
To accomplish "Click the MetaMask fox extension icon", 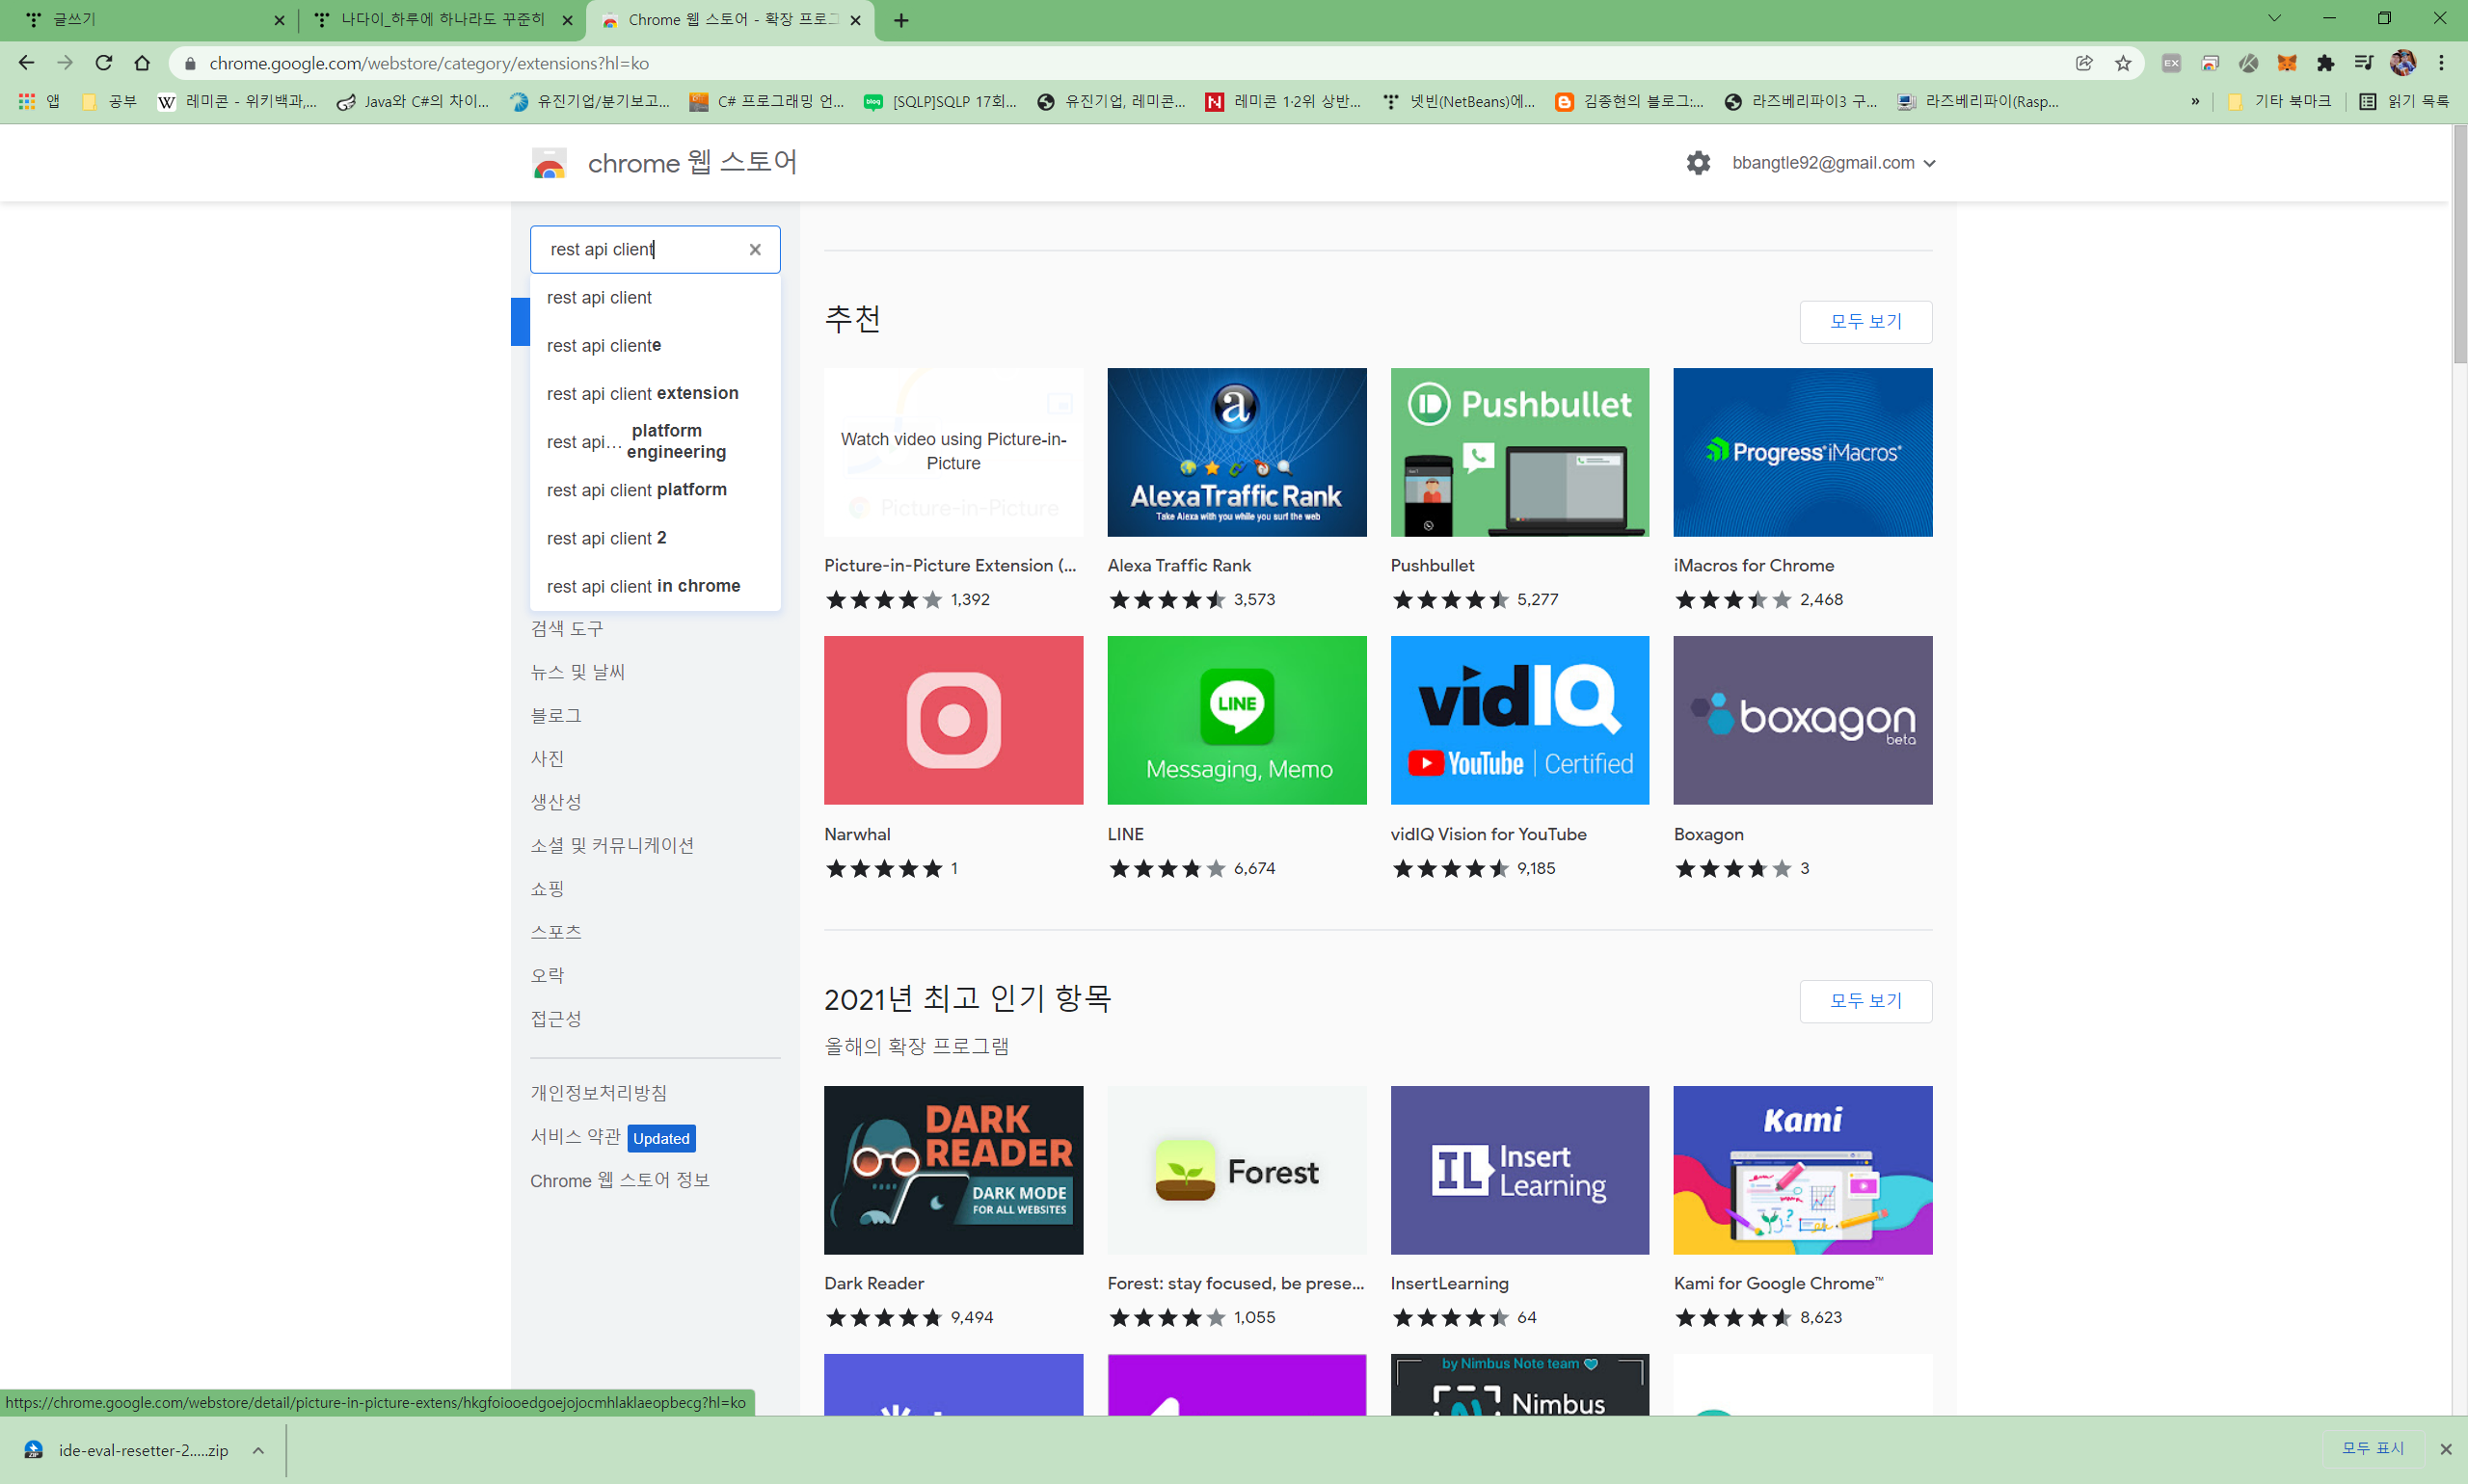I will pyautogui.click(x=2286, y=63).
